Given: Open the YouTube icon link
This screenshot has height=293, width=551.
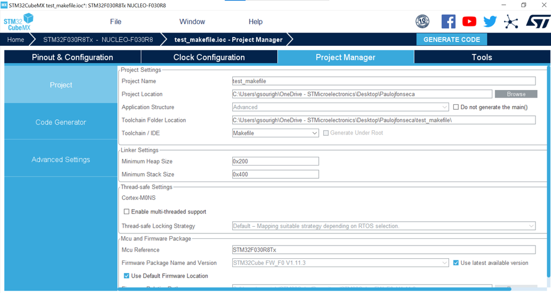Looking at the screenshot, I should tap(469, 22).
